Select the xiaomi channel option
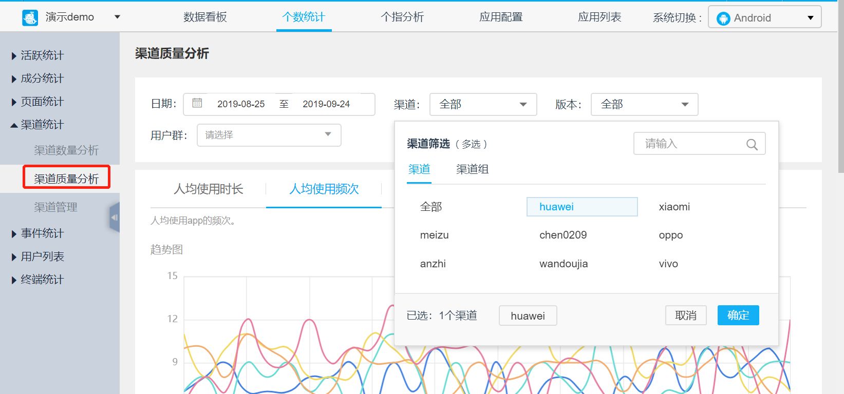The image size is (844, 394). (674, 207)
